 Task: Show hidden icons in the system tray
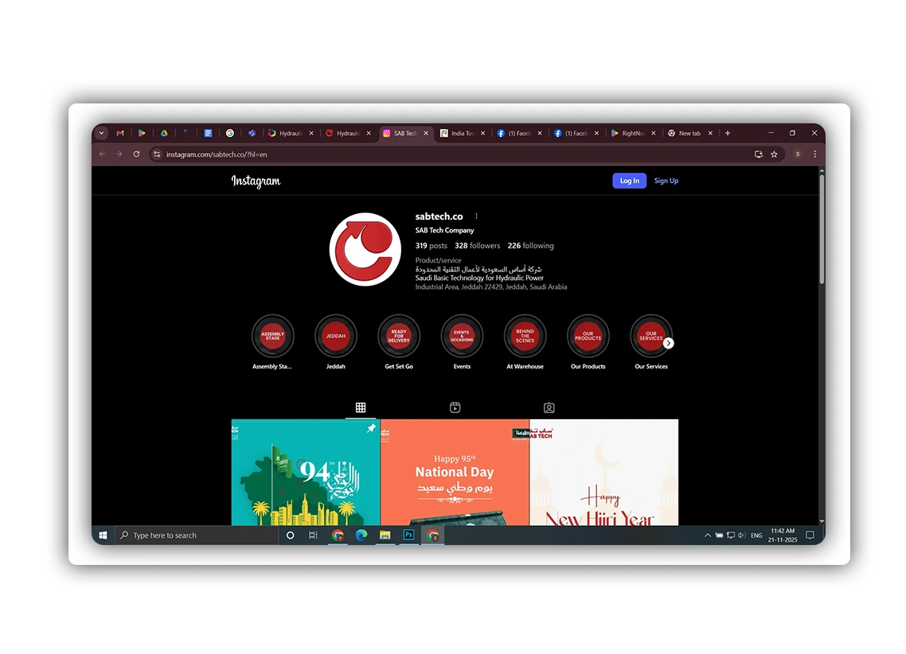point(707,535)
